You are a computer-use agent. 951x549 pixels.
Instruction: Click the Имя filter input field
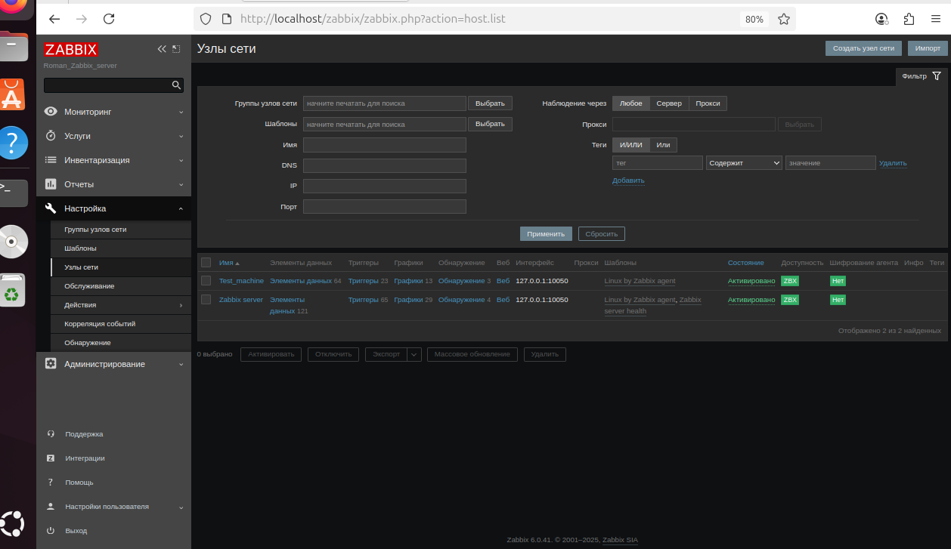pyautogui.click(x=385, y=145)
